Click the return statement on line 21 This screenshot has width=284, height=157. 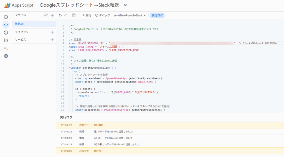(x=83, y=96)
